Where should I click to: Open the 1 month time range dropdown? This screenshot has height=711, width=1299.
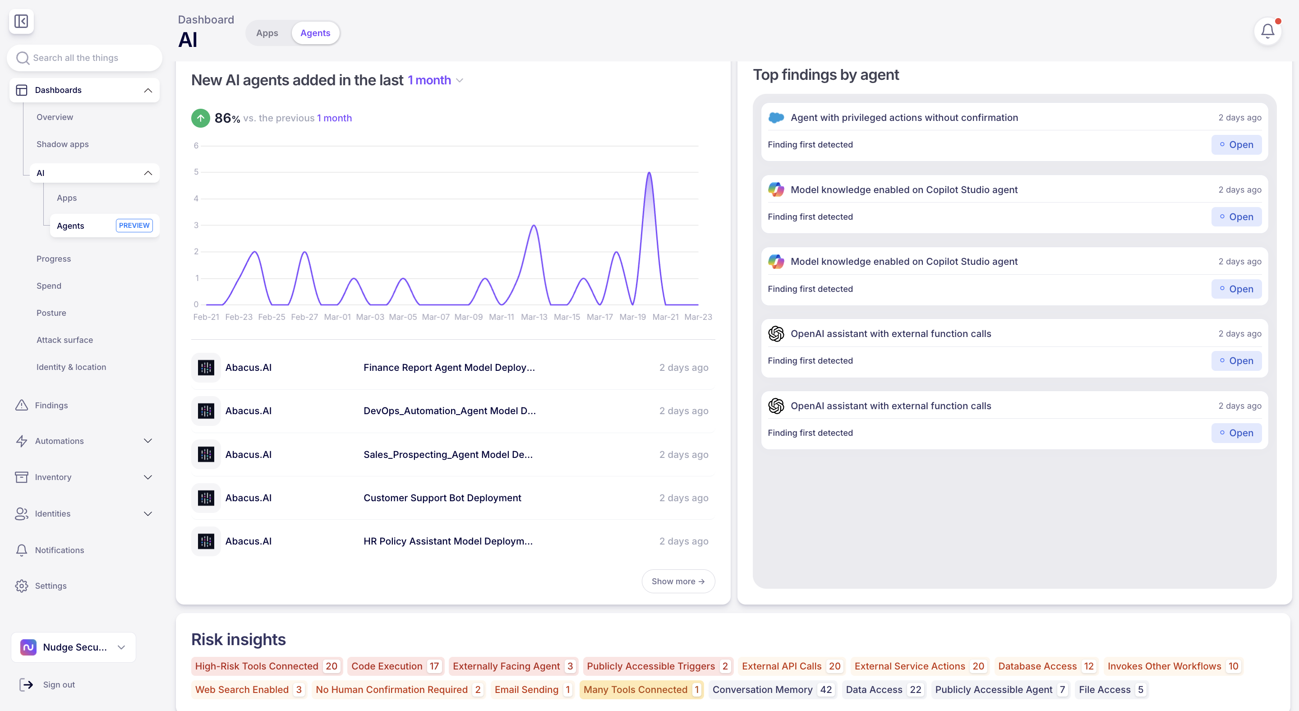435,80
